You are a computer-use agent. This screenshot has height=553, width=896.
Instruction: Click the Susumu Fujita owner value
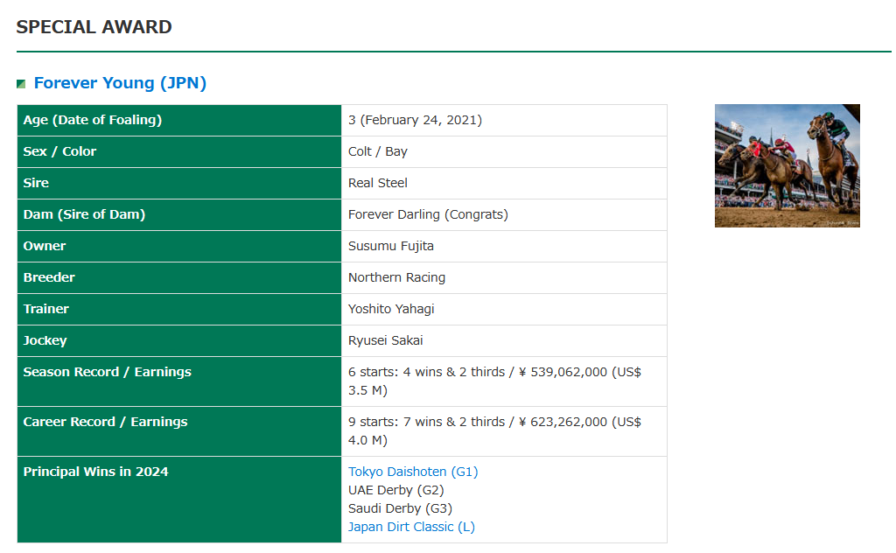391,246
